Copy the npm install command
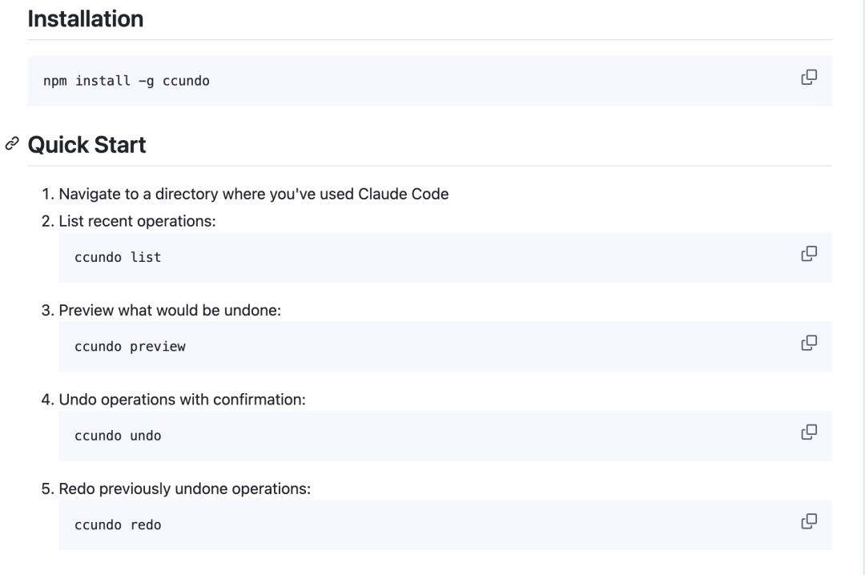 809,77
